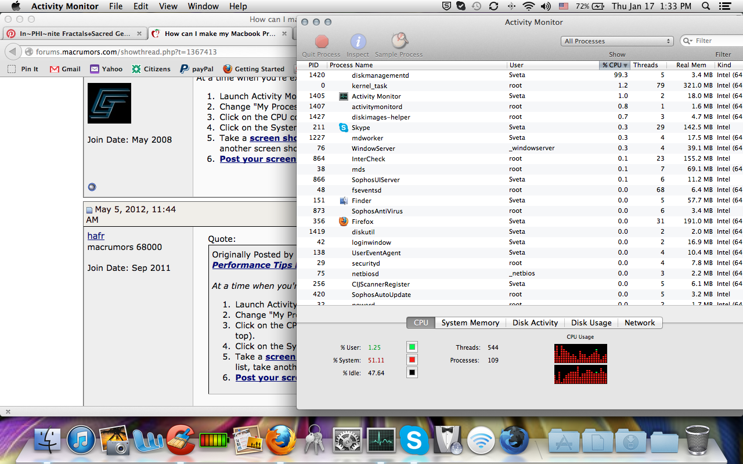Open iPhoto from the Dock
Image resolution: width=743 pixels, height=464 pixels.
click(x=114, y=441)
